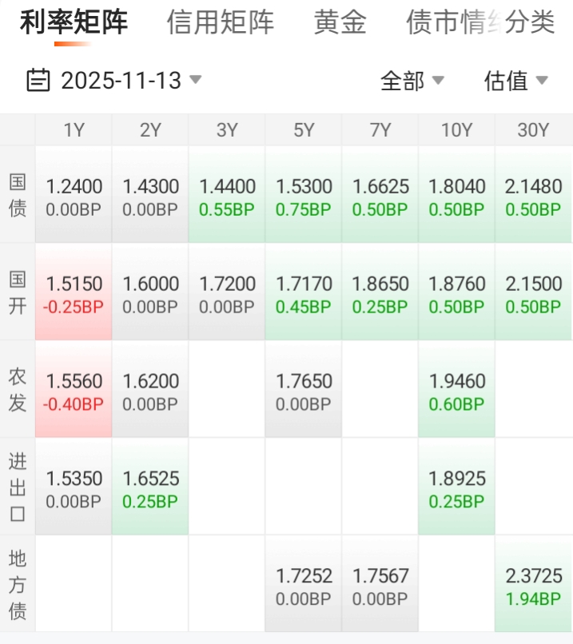Switch to the 信用矩阵 tab
The width and height of the screenshot is (573, 644).
tap(220, 22)
